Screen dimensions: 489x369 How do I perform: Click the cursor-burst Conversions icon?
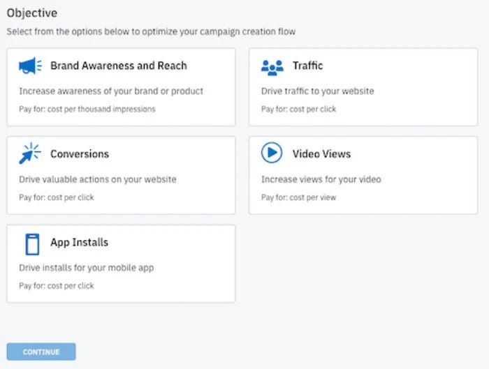tap(30, 153)
